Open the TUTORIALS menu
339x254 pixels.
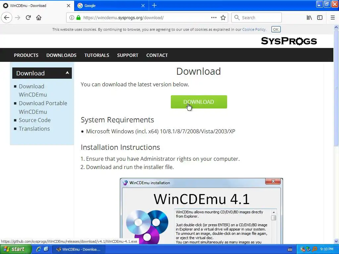point(97,55)
